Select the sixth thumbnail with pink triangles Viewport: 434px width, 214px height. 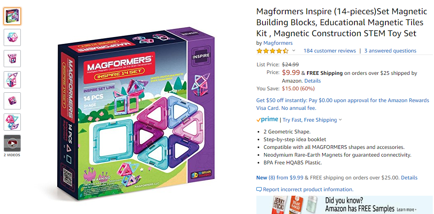12,122
